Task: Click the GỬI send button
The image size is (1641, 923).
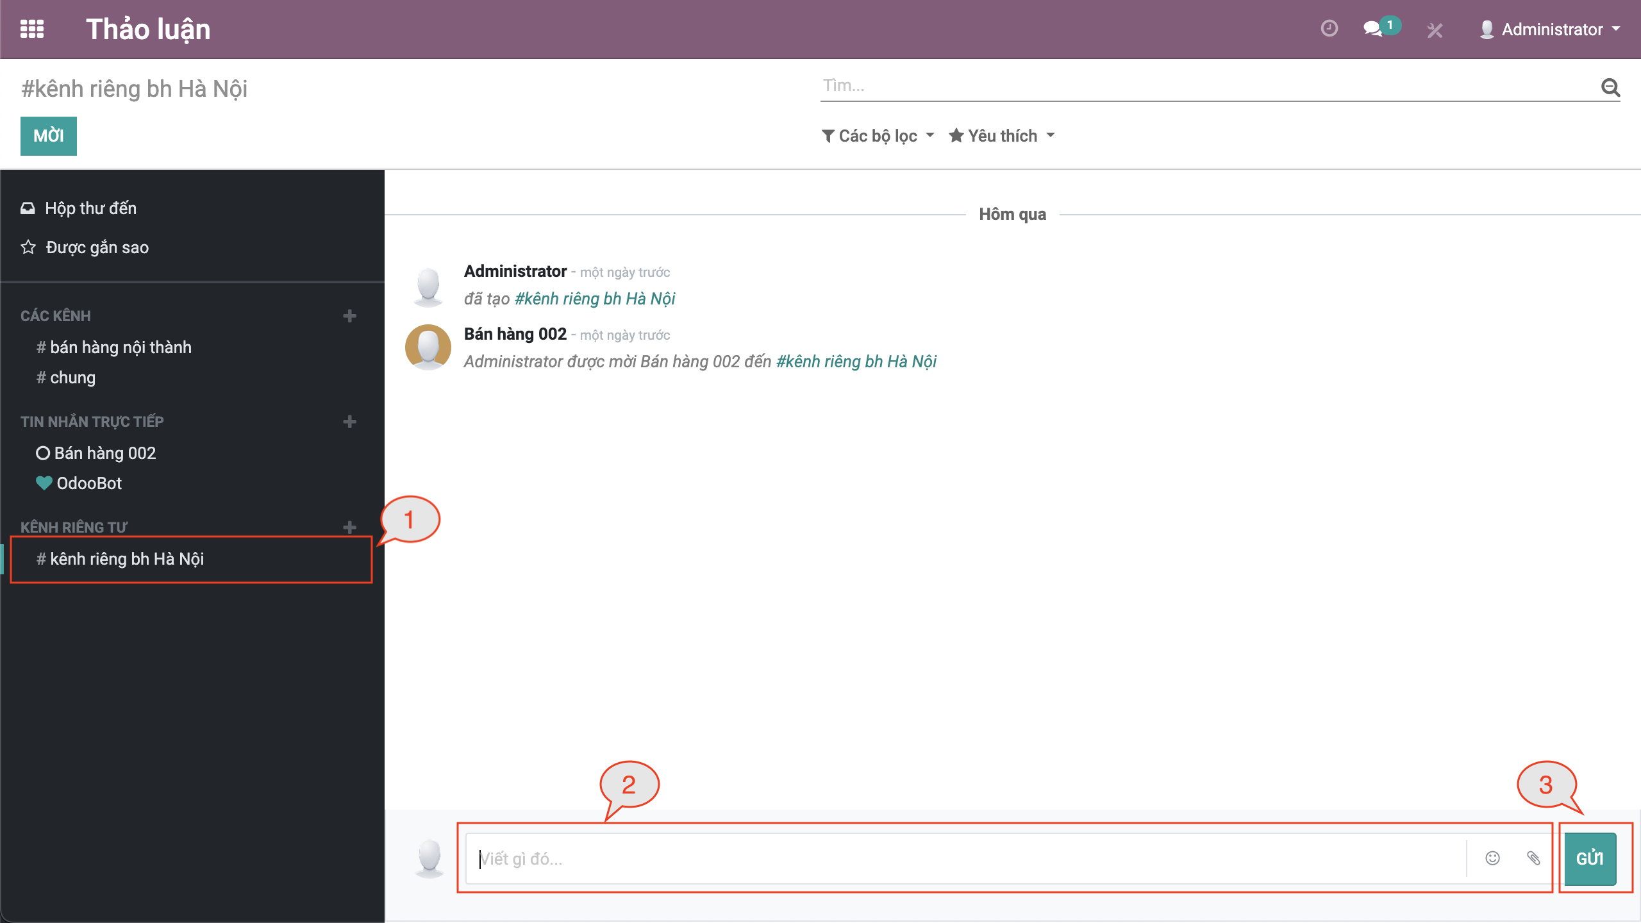Action: coord(1590,858)
